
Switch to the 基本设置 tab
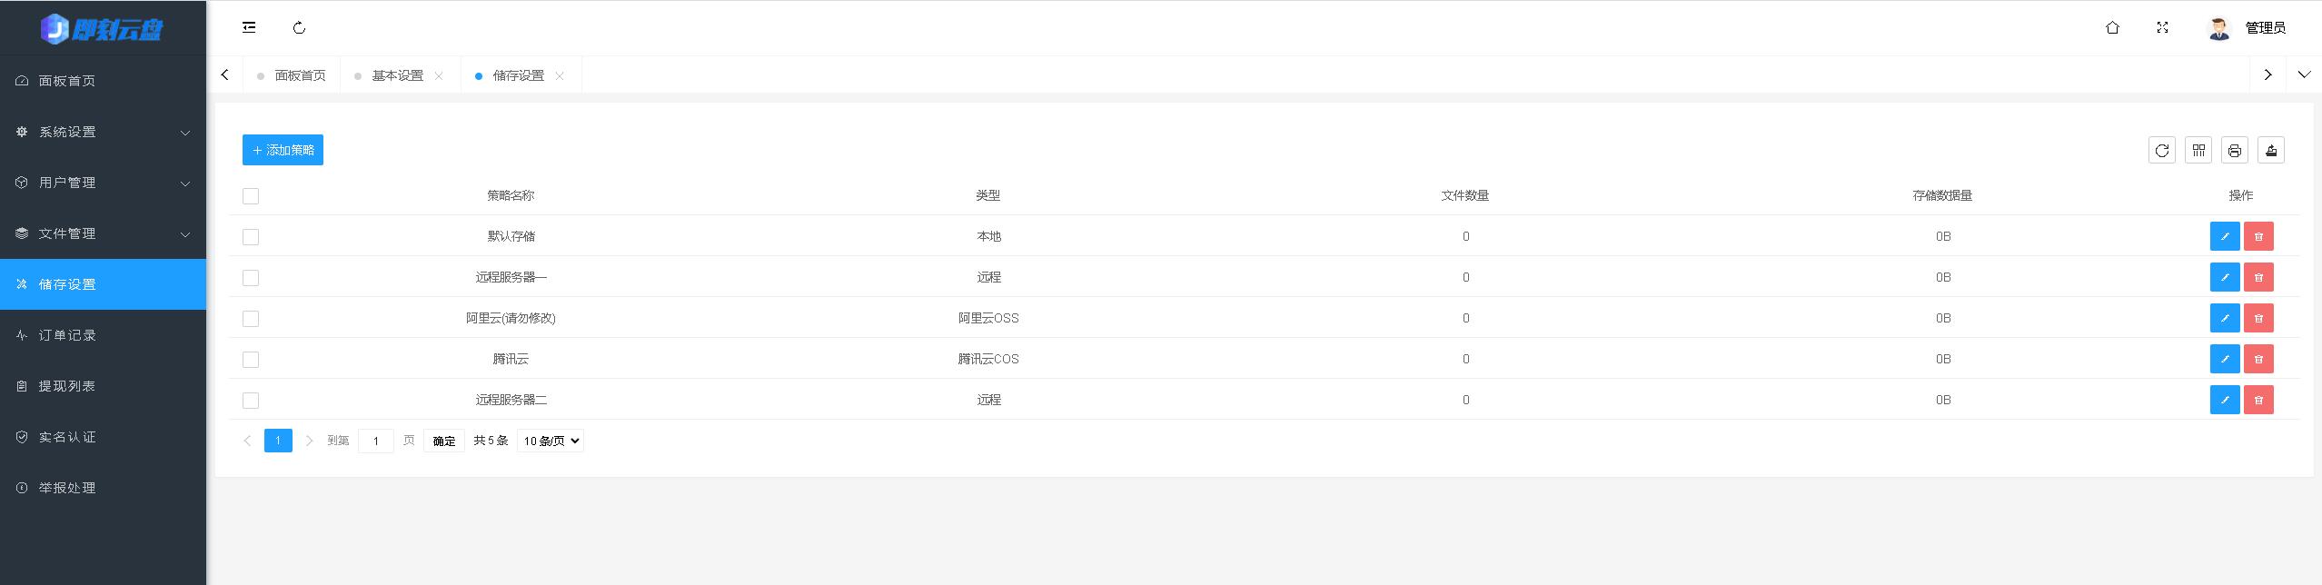click(398, 76)
